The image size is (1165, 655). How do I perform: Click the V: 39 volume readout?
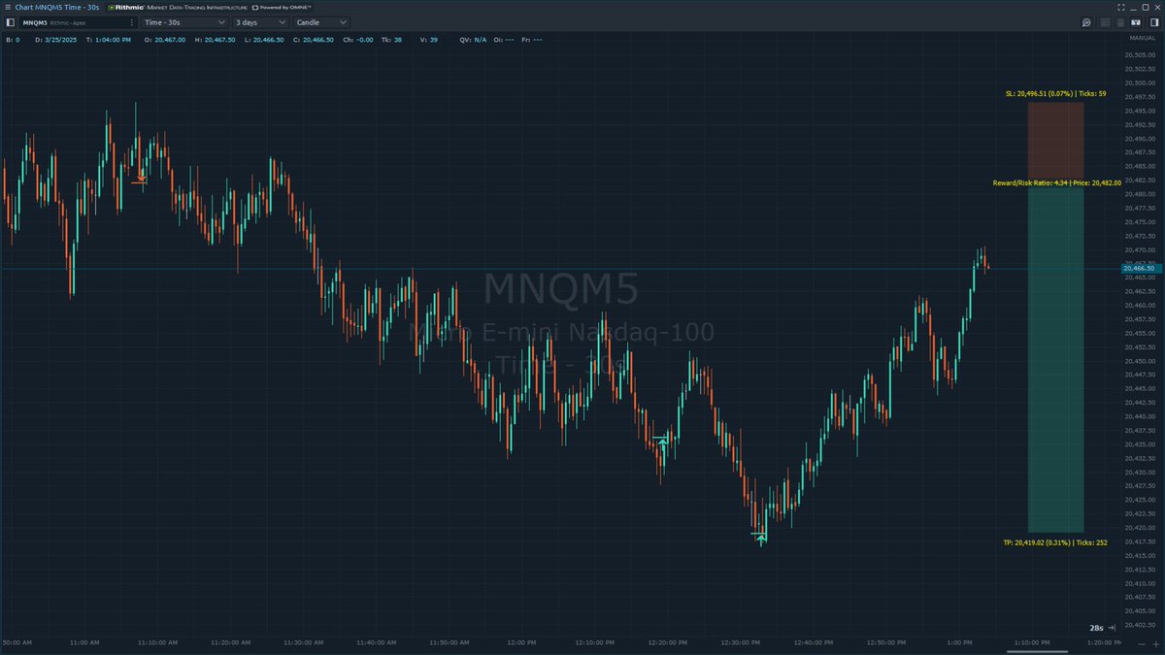[x=428, y=40]
